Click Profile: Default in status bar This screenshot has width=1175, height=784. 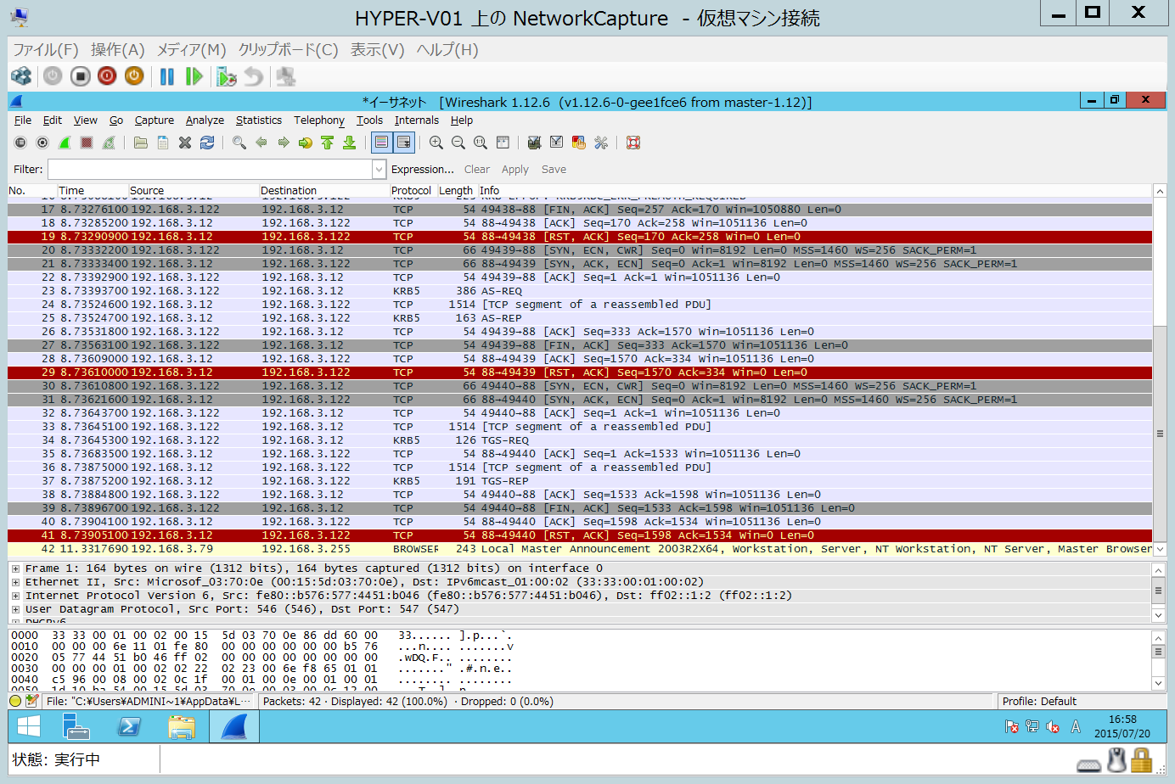(x=1039, y=702)
